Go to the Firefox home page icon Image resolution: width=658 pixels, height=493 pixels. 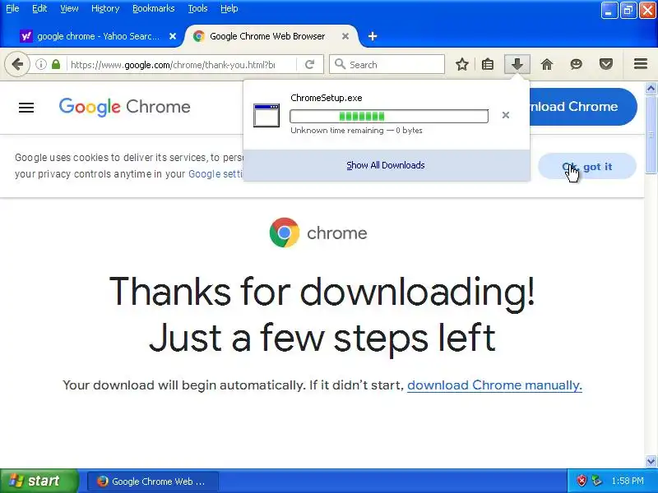pos(547,65)
